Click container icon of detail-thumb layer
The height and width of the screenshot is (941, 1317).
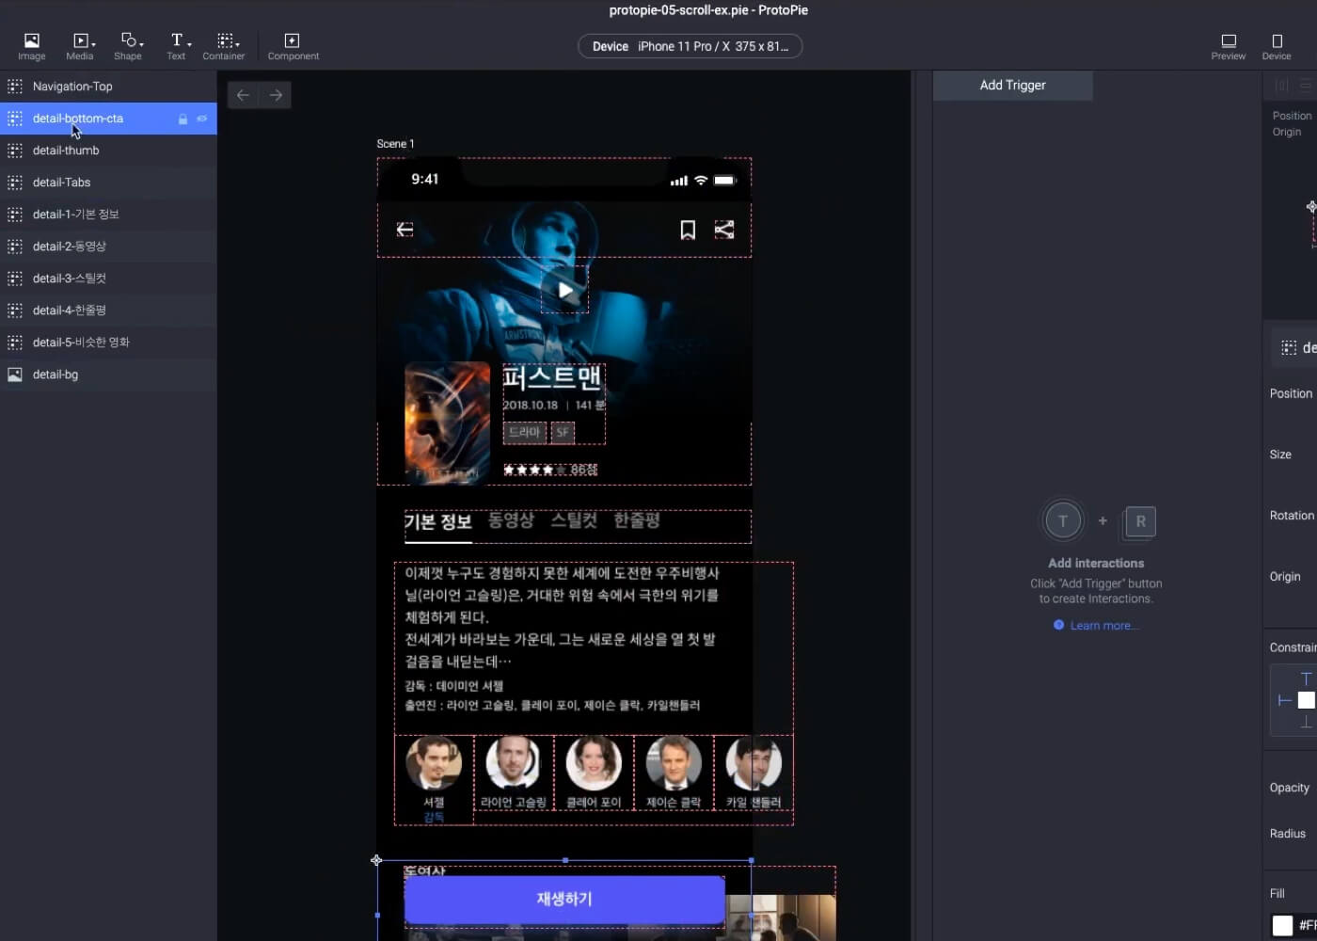15,151
